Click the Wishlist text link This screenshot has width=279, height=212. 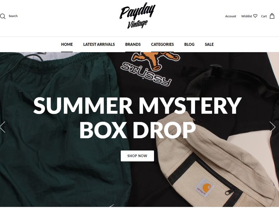(247, 16)
